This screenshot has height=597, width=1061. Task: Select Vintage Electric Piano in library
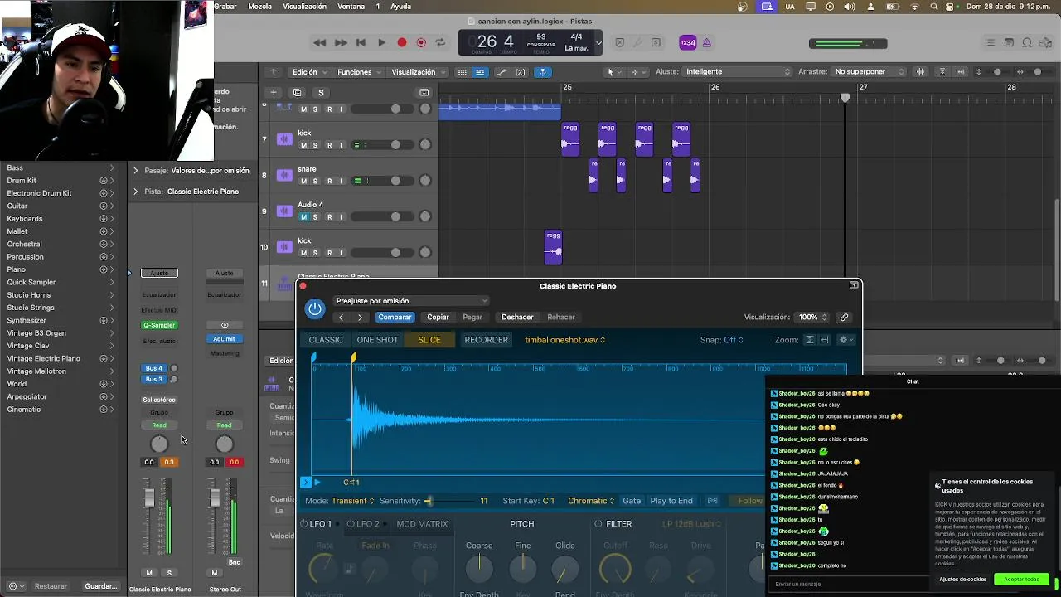tap(44, 358)
